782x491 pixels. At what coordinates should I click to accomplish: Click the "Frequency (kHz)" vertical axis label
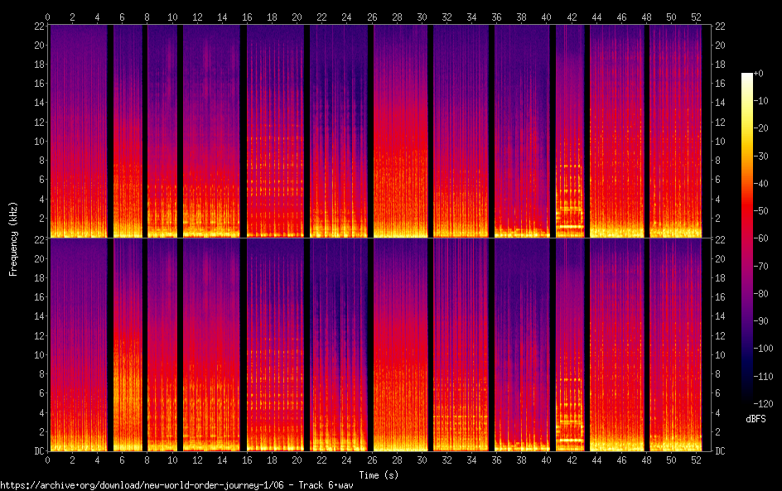[13, 238]
